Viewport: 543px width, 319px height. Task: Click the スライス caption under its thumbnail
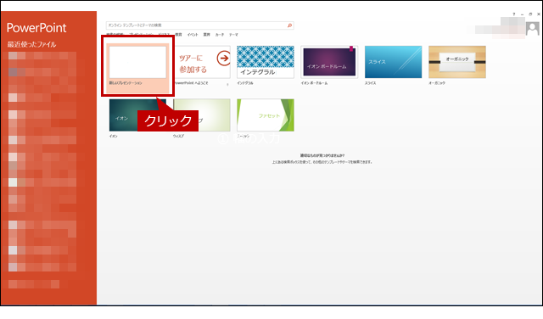[x=370, y=83]
